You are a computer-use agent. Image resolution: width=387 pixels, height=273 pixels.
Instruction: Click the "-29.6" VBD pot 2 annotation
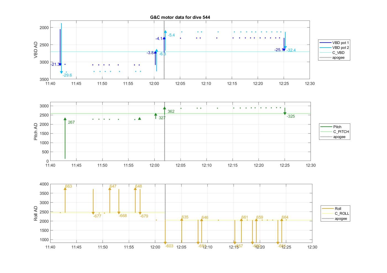(x=67, y=75)
